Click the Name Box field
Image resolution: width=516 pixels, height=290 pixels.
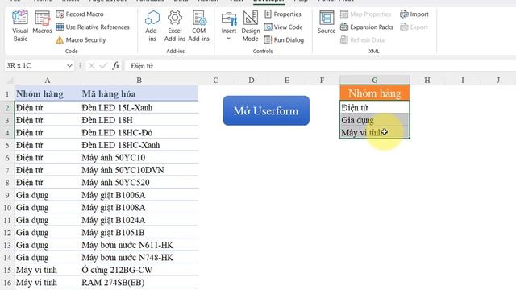[35, 66]
